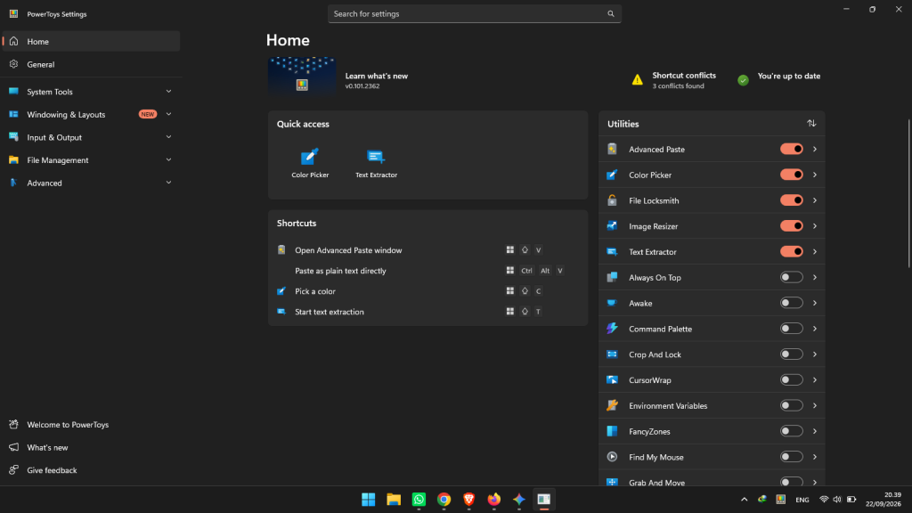Open Firefox from taskbar
The height and width of the screenshot is (513, 912).
[493, 499]
